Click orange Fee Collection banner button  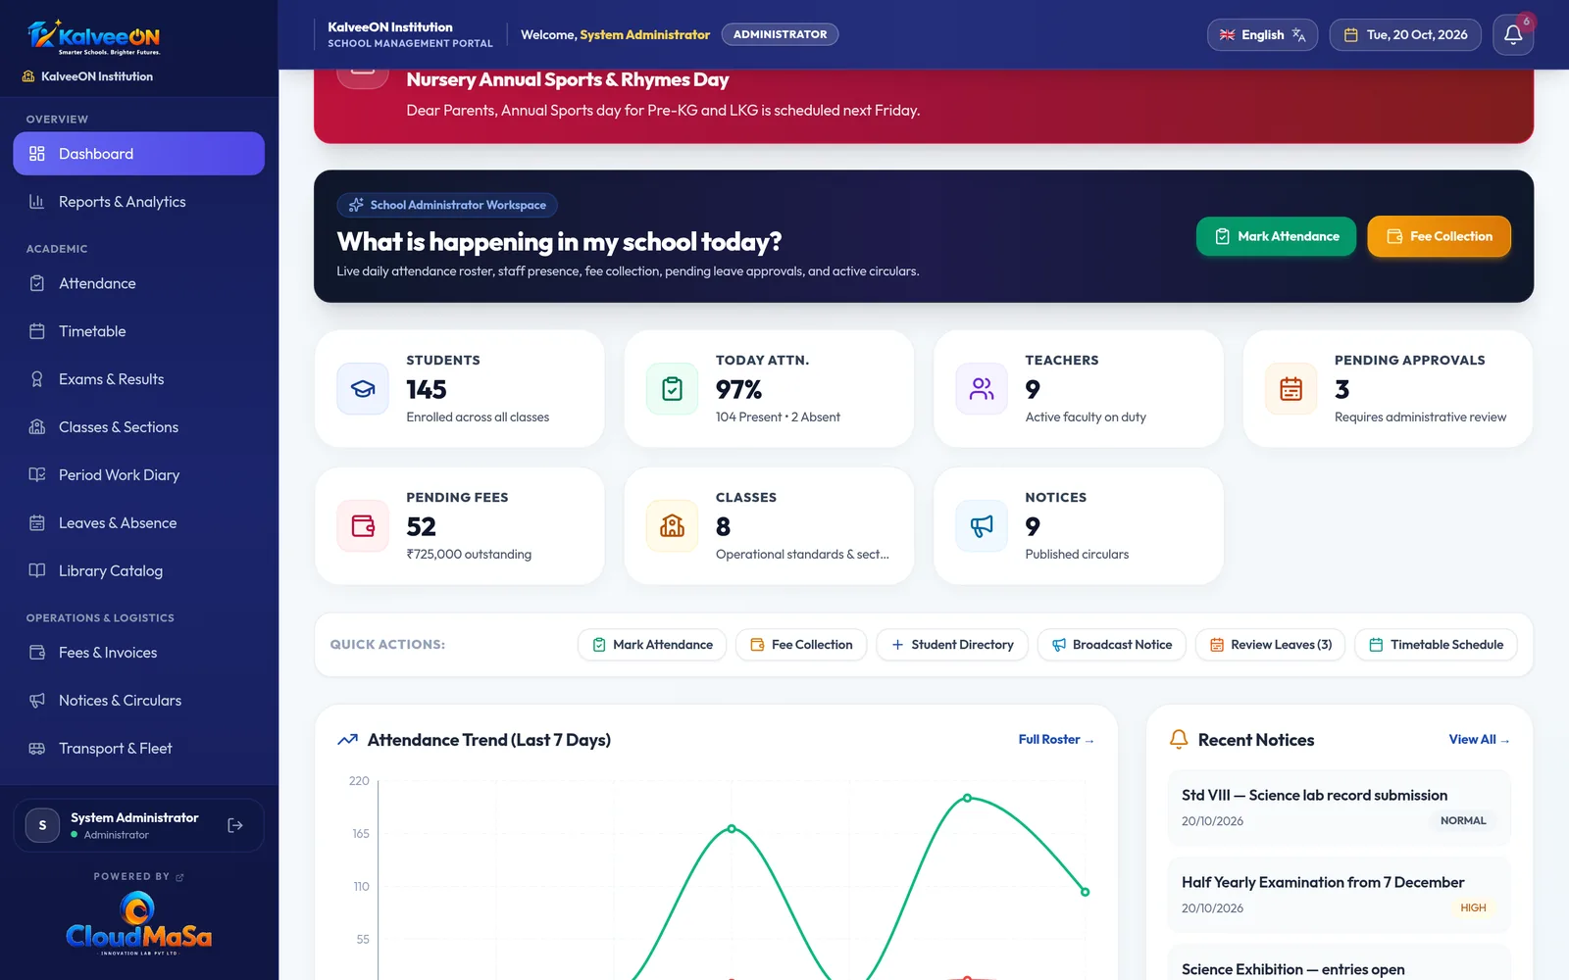[1439, 236]
